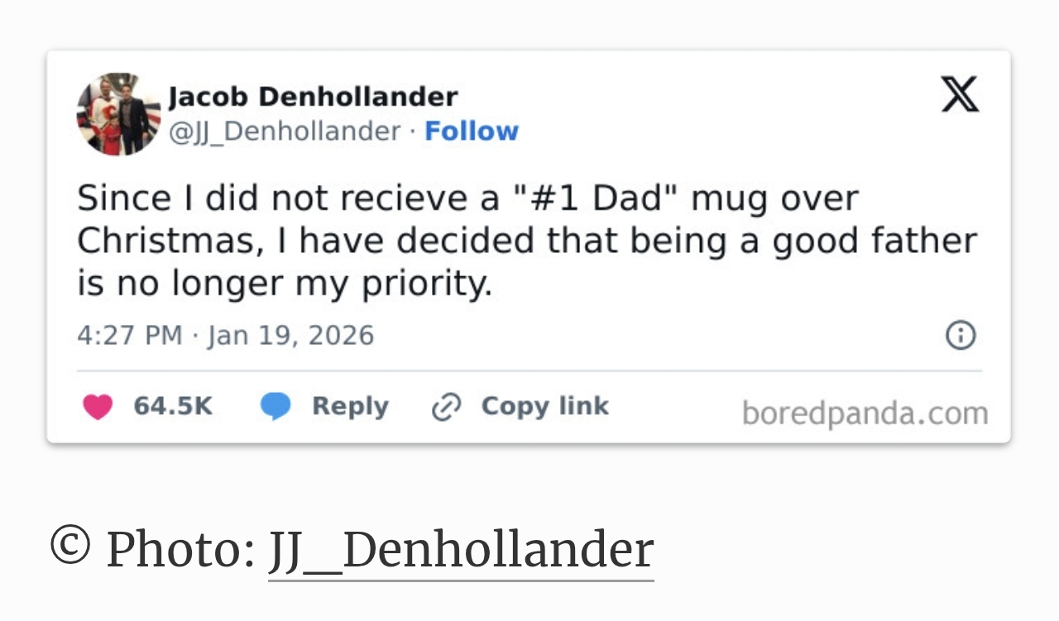Image resolution: width=1059 pixels, height=621 pixels.
Task: Open the 4:27 PM · Jan 19, 2026 timestamp
Action: tap(225, 336)
